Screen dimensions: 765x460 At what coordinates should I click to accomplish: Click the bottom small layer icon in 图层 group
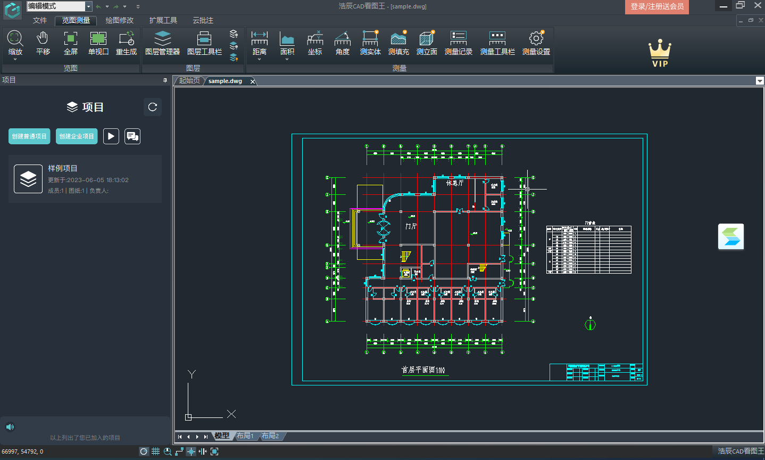pyautogui.click(x=234, y=57)
